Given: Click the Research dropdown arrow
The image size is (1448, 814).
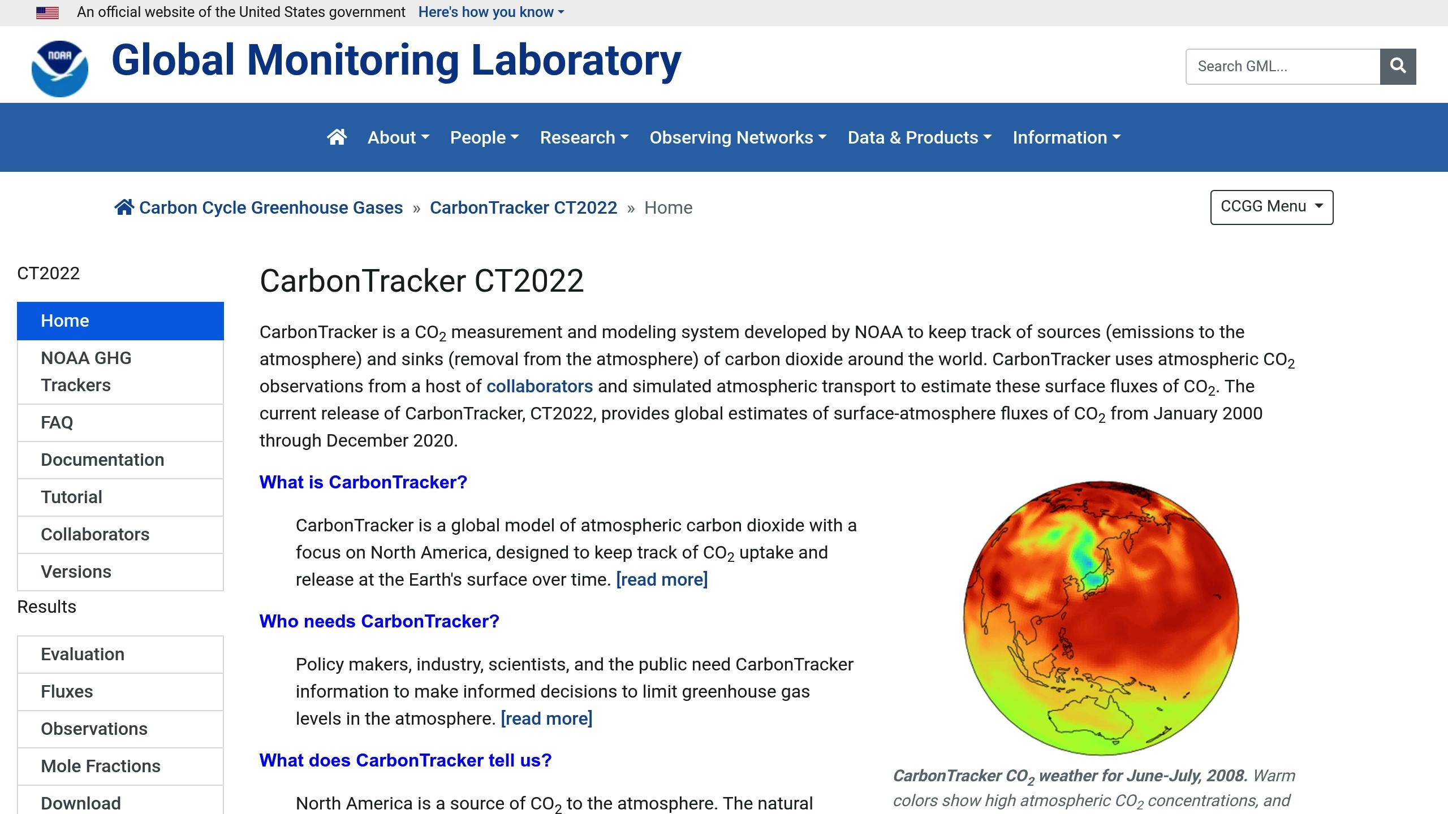Looking at the screenshot, I should tap(624, 137).
